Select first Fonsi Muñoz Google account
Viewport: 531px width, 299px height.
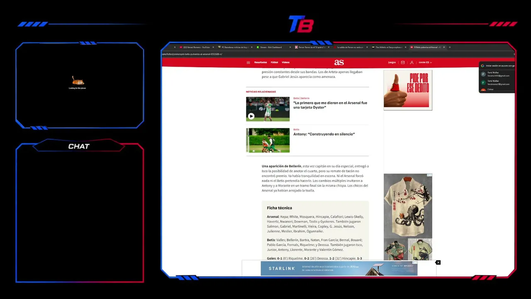[497, 74]
